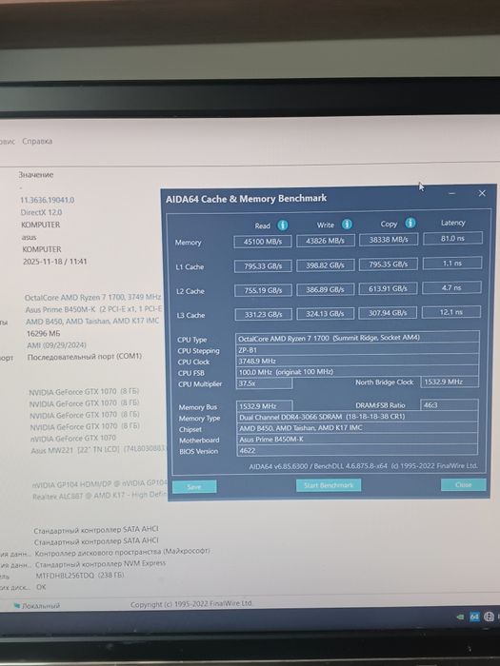The image size is (500, 666).
Task: Click L3 Cache Write value 324.13 GB/s
Action: point(326,313)
